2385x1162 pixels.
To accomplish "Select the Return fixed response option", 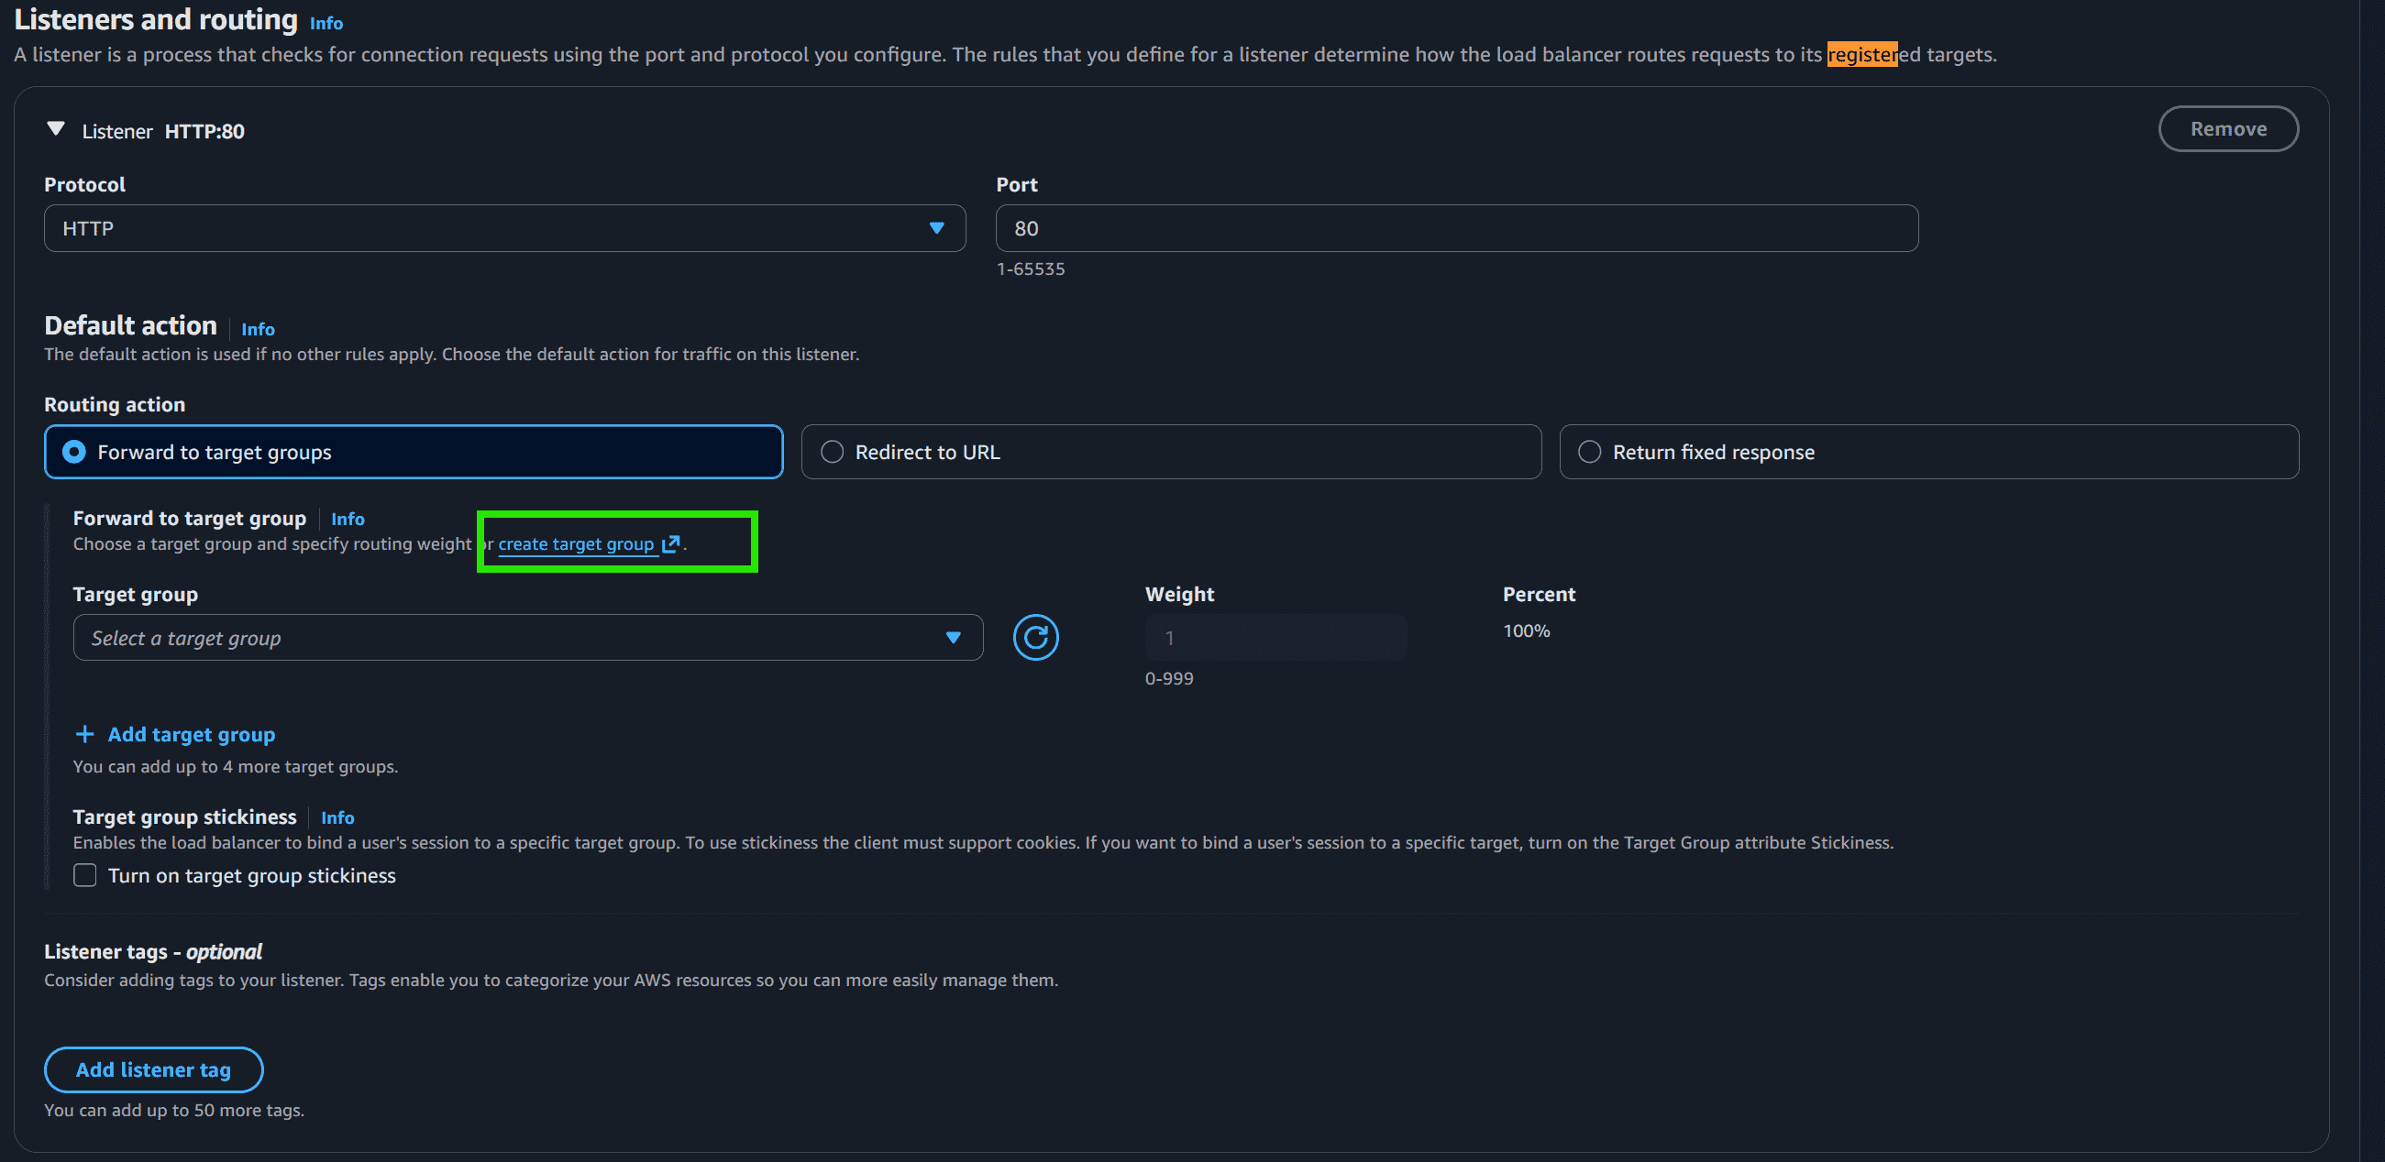I will click(1928, 453).
